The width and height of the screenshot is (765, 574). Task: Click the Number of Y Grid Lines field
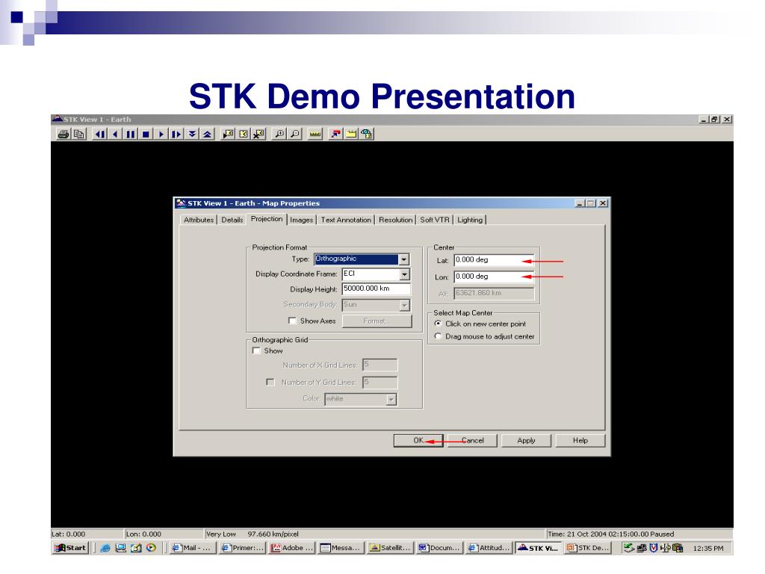[x=380, y=383]
